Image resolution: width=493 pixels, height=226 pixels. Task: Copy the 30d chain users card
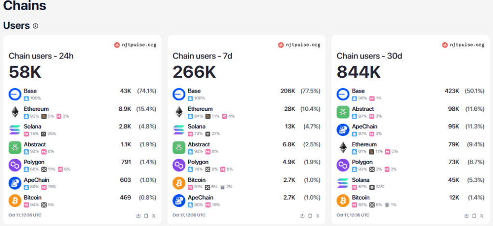[x=474, y=215]
